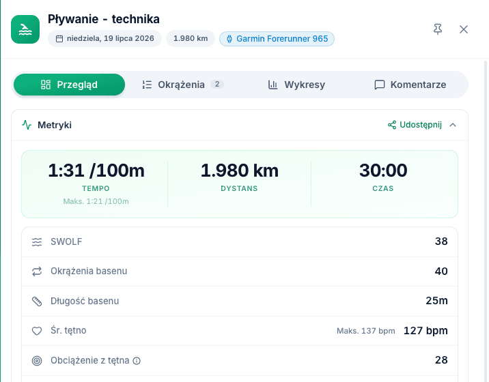489x382 pixels.
Task: Click the heart icon for Śr. tętno
Action: click(x=37, y=331)
